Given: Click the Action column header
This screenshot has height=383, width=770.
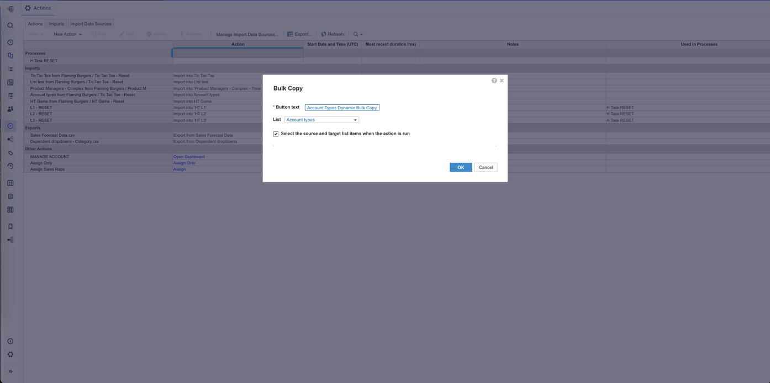Looking at the screenshot, I should 238,44.
